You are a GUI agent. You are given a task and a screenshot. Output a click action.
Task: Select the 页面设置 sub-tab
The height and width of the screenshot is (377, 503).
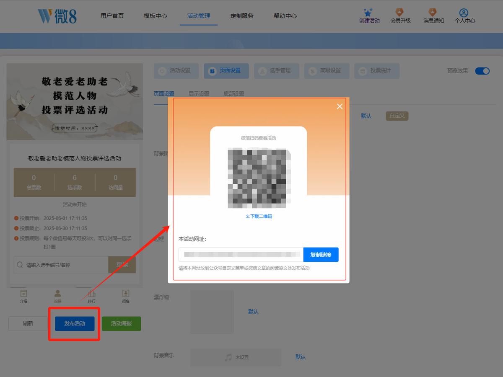[164, 94]
